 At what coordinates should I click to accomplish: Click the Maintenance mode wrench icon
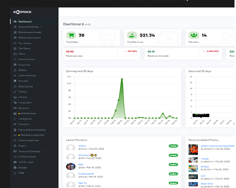tap(15, 32)
